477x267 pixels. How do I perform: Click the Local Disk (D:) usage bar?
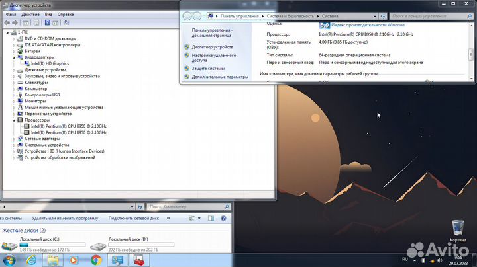141,245
